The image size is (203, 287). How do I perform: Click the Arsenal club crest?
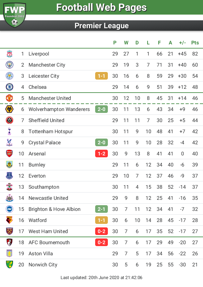[x=10, y=154]
